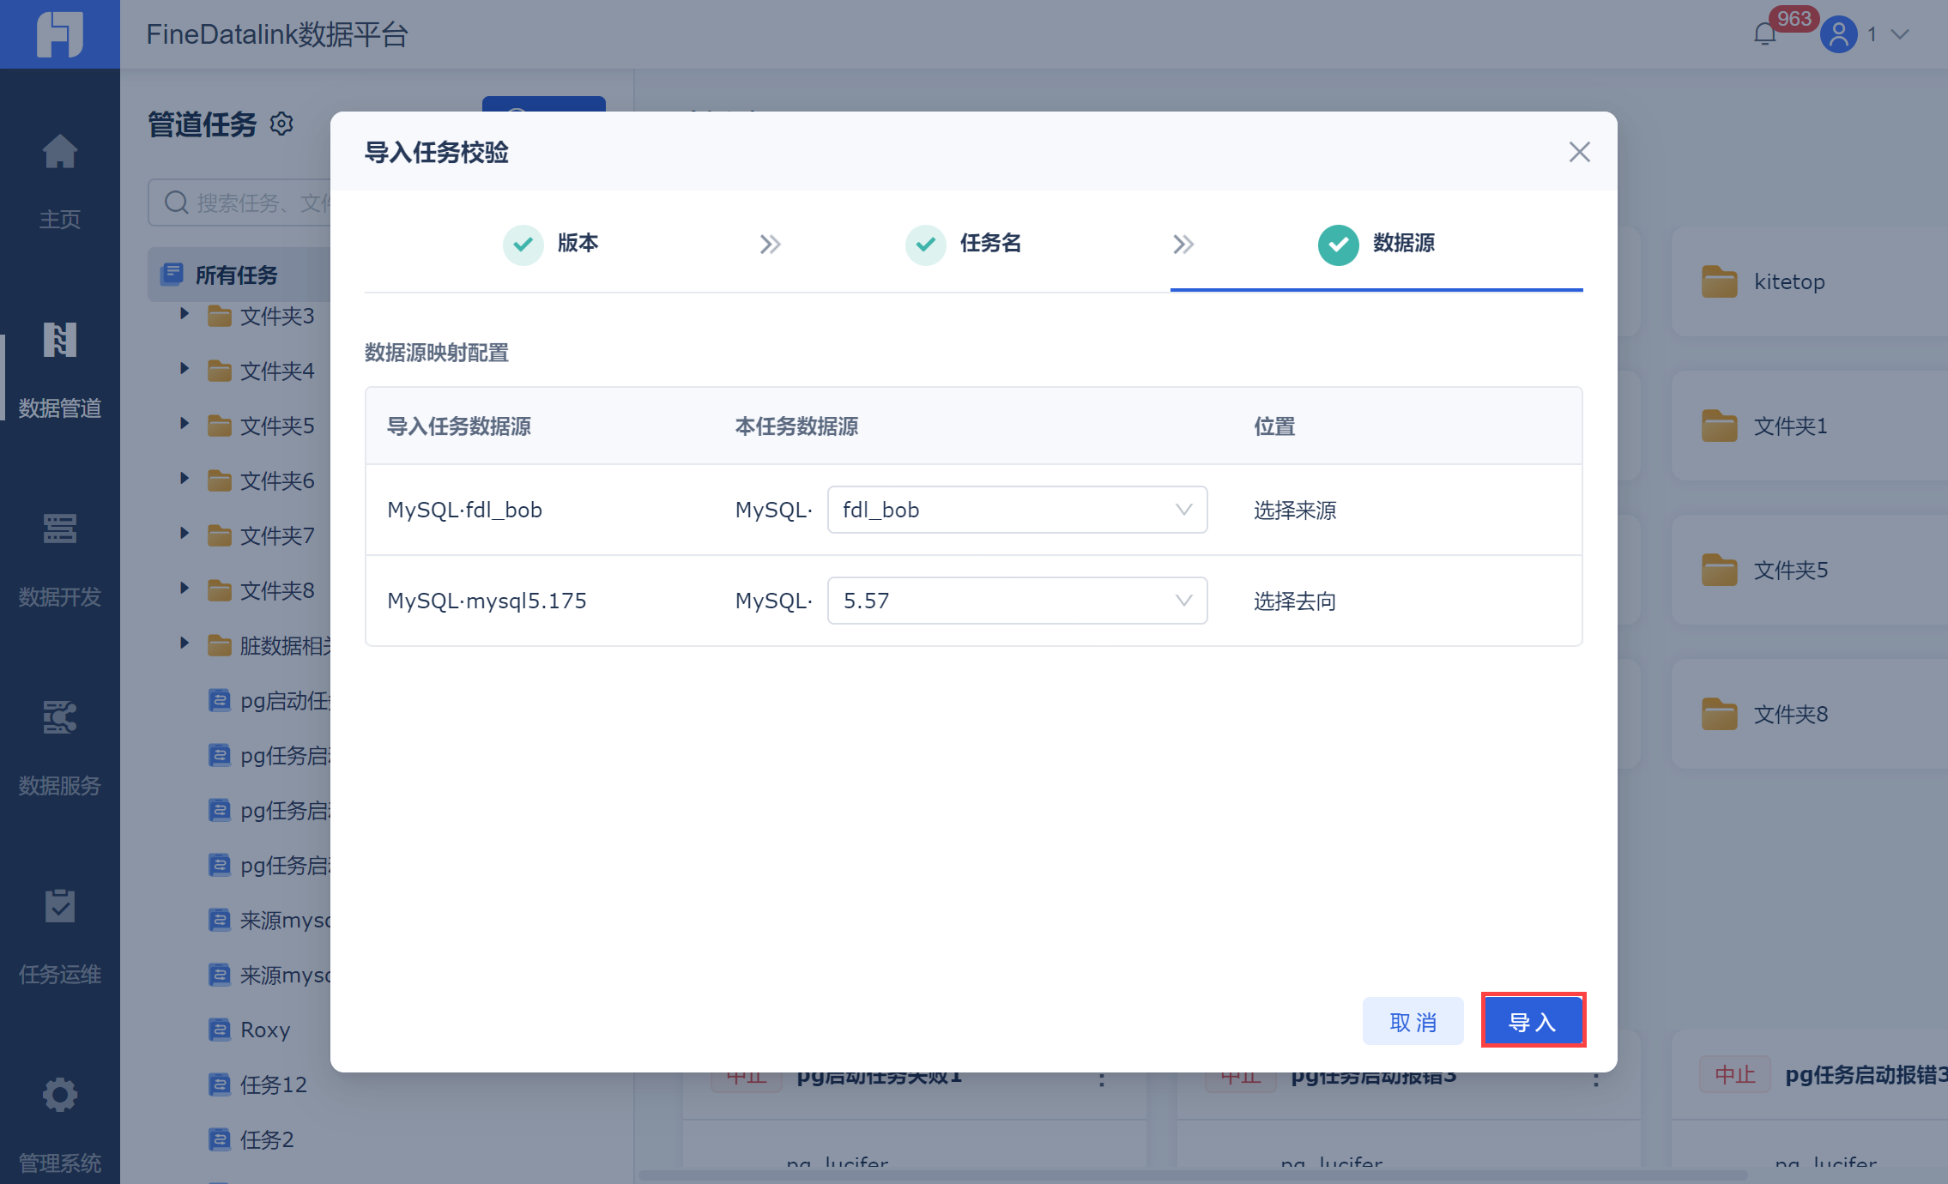Open the Data Development sidebar icon
Screen dimensions: 1948x1184
[59, 530]
